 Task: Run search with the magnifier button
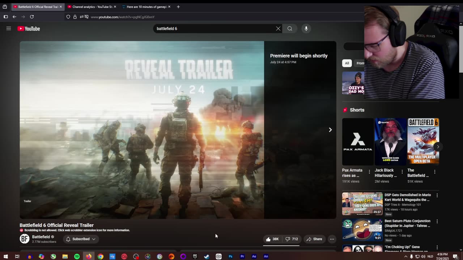coord(290,29)
